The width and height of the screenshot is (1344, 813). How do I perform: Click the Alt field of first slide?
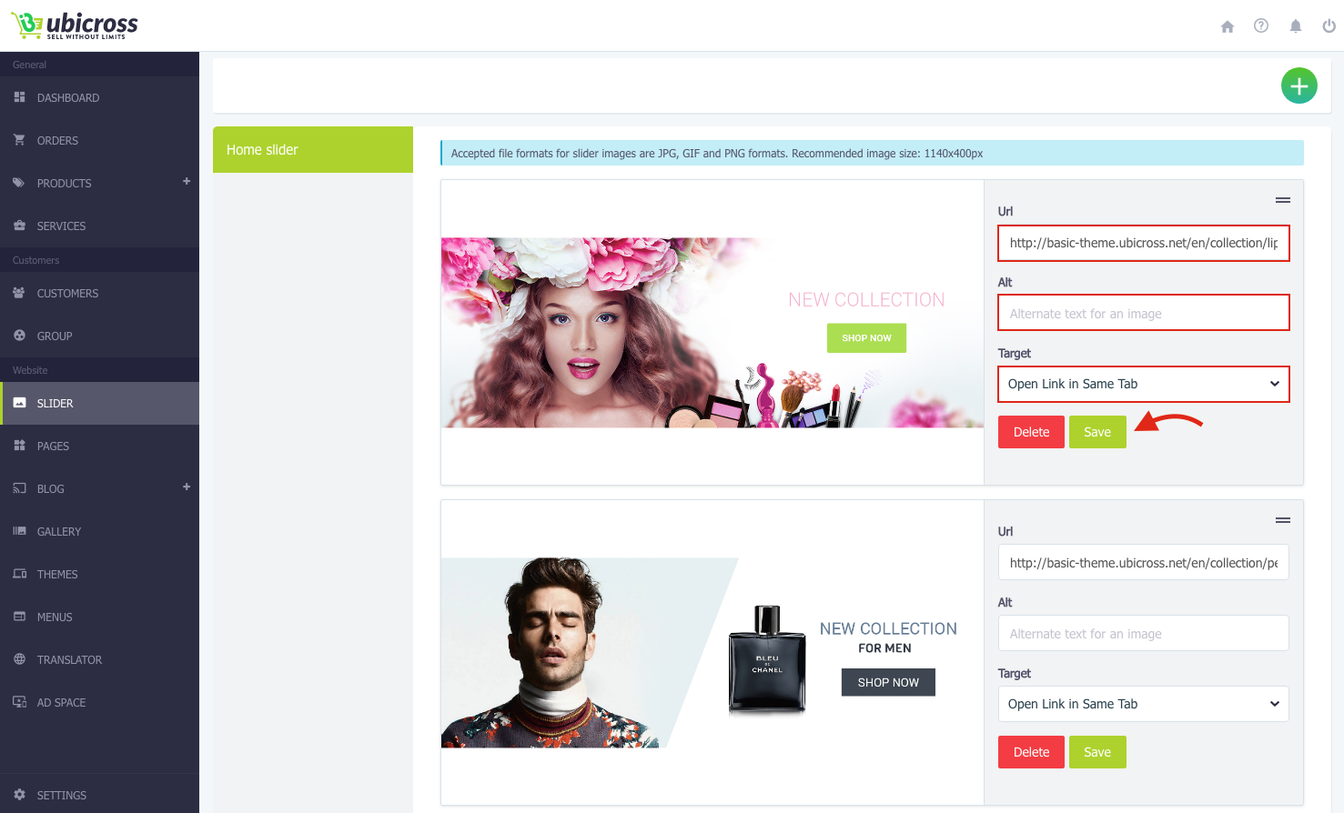point(1144,313)
